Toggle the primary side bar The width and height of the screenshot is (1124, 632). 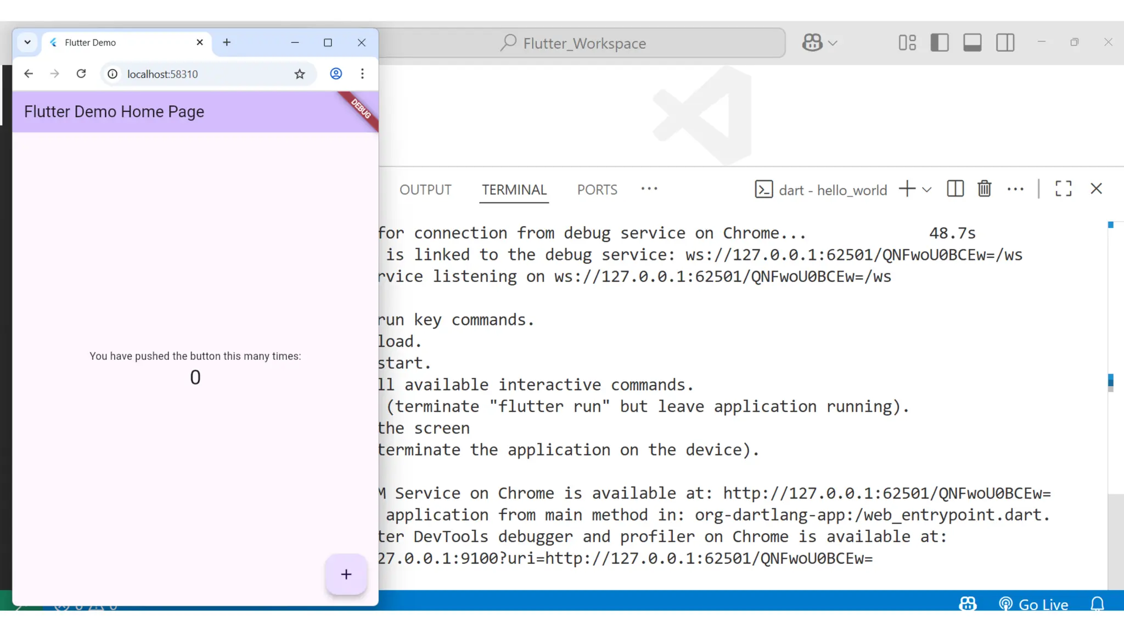coord(940,43)
